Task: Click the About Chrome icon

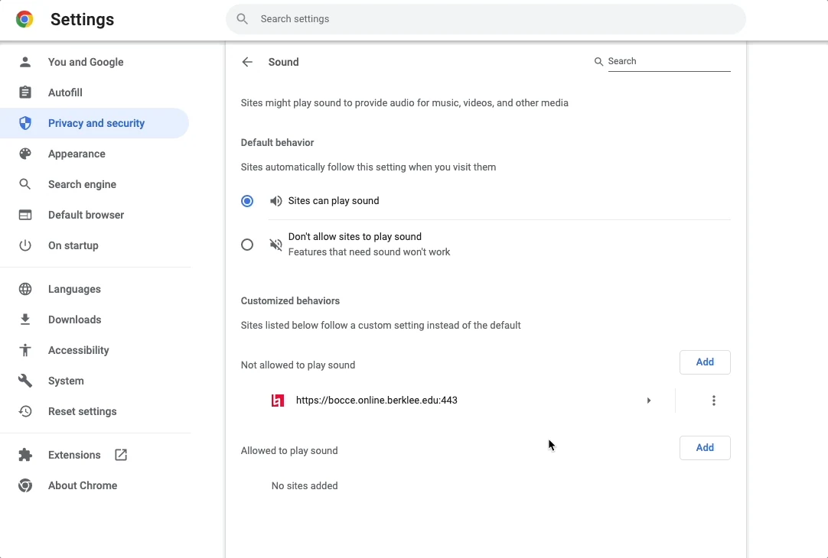Action: [x=24, y=485]
